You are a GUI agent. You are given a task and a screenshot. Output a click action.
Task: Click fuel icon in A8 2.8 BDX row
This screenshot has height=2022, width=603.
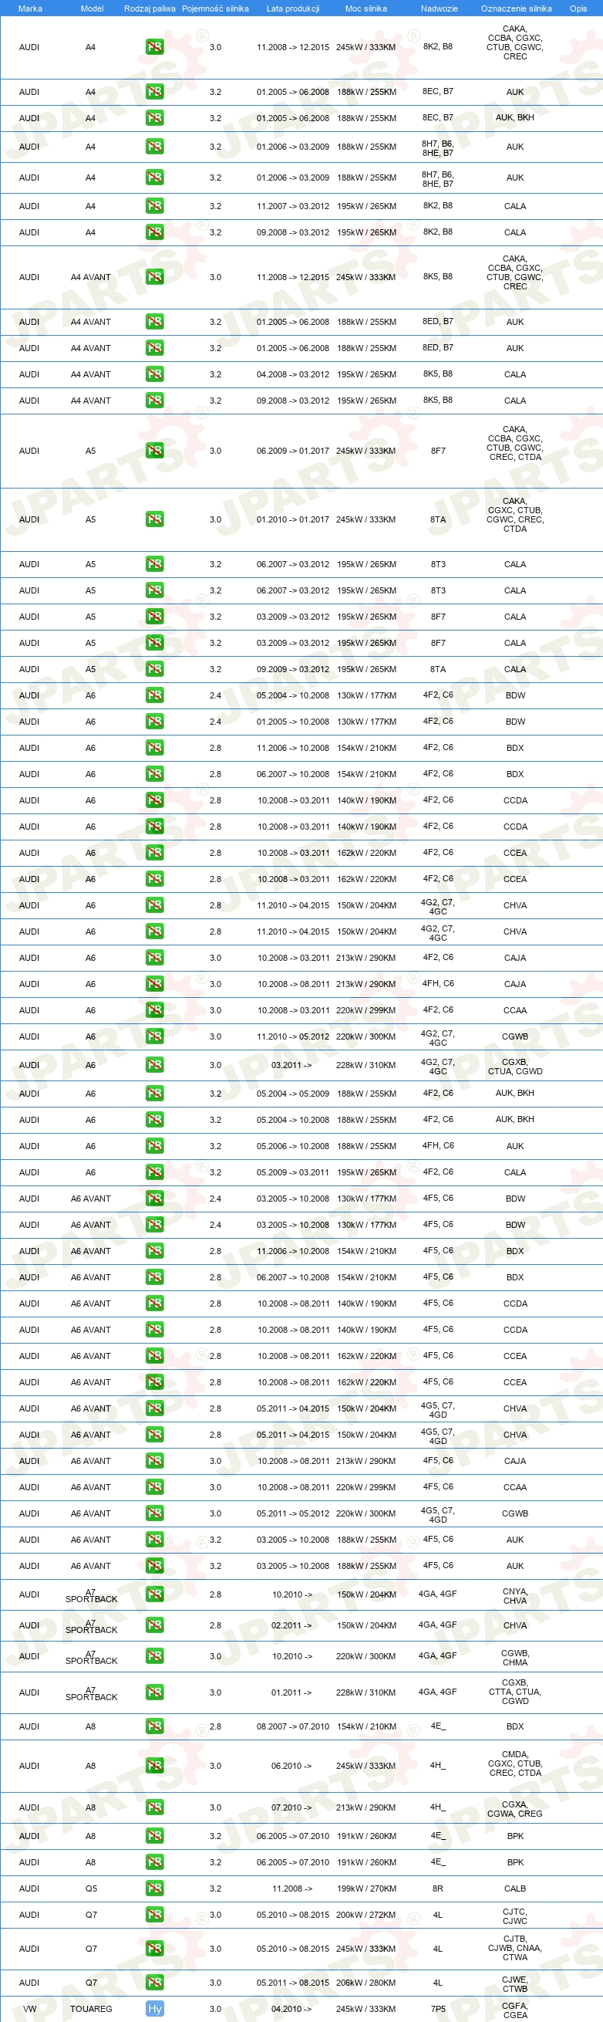[154, 1726]
